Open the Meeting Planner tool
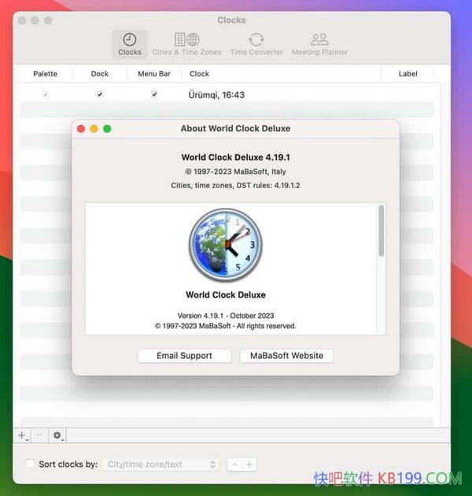 [x=319, y=44]
